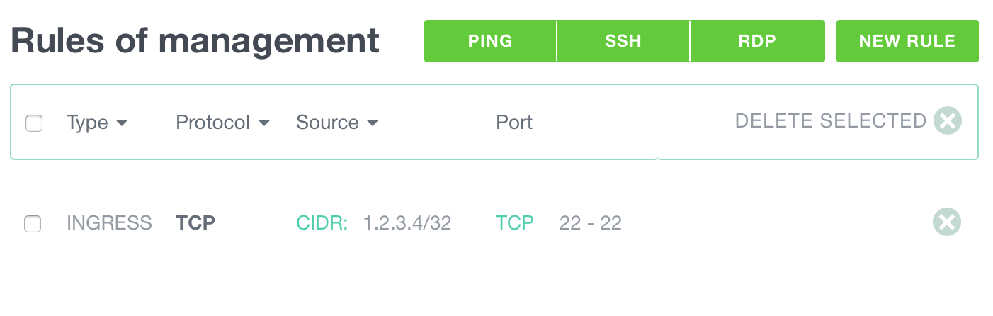
Task: Toggle the select-all rules checkbox
Action: pyautogui.click(x=34, y=123)
